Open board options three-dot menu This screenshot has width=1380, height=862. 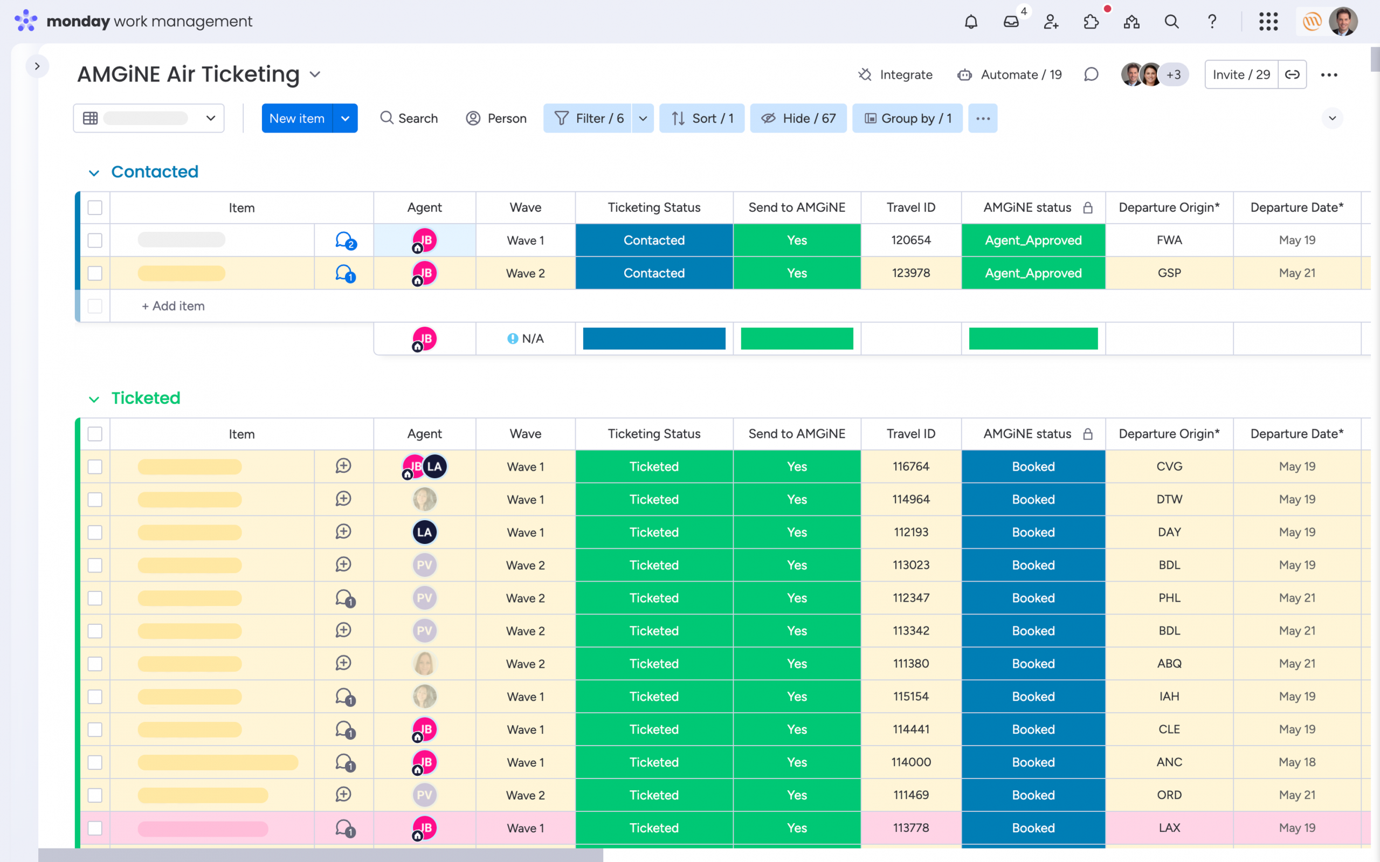pos(1329,75)
